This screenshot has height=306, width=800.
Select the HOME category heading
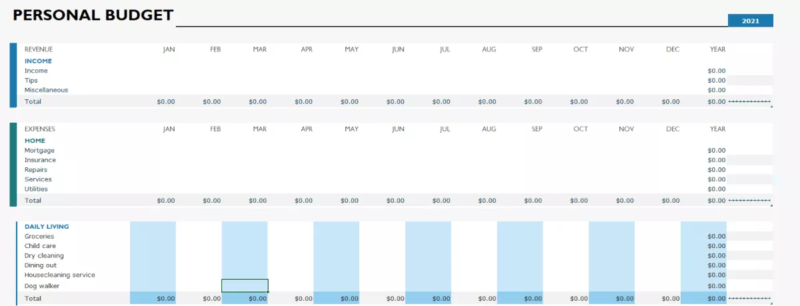(x=35, y=141)
